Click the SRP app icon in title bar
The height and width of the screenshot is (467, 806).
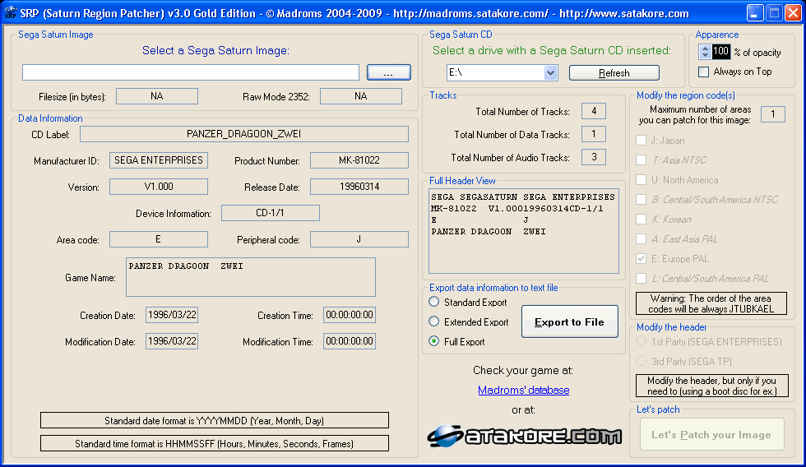coord(10,12)
